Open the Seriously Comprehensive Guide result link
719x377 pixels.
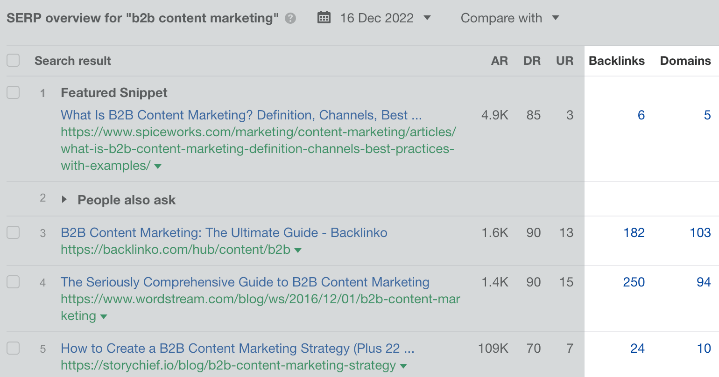click(x=245, y=282)
